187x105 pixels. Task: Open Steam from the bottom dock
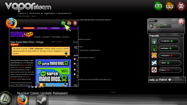[x=42, y=100]
